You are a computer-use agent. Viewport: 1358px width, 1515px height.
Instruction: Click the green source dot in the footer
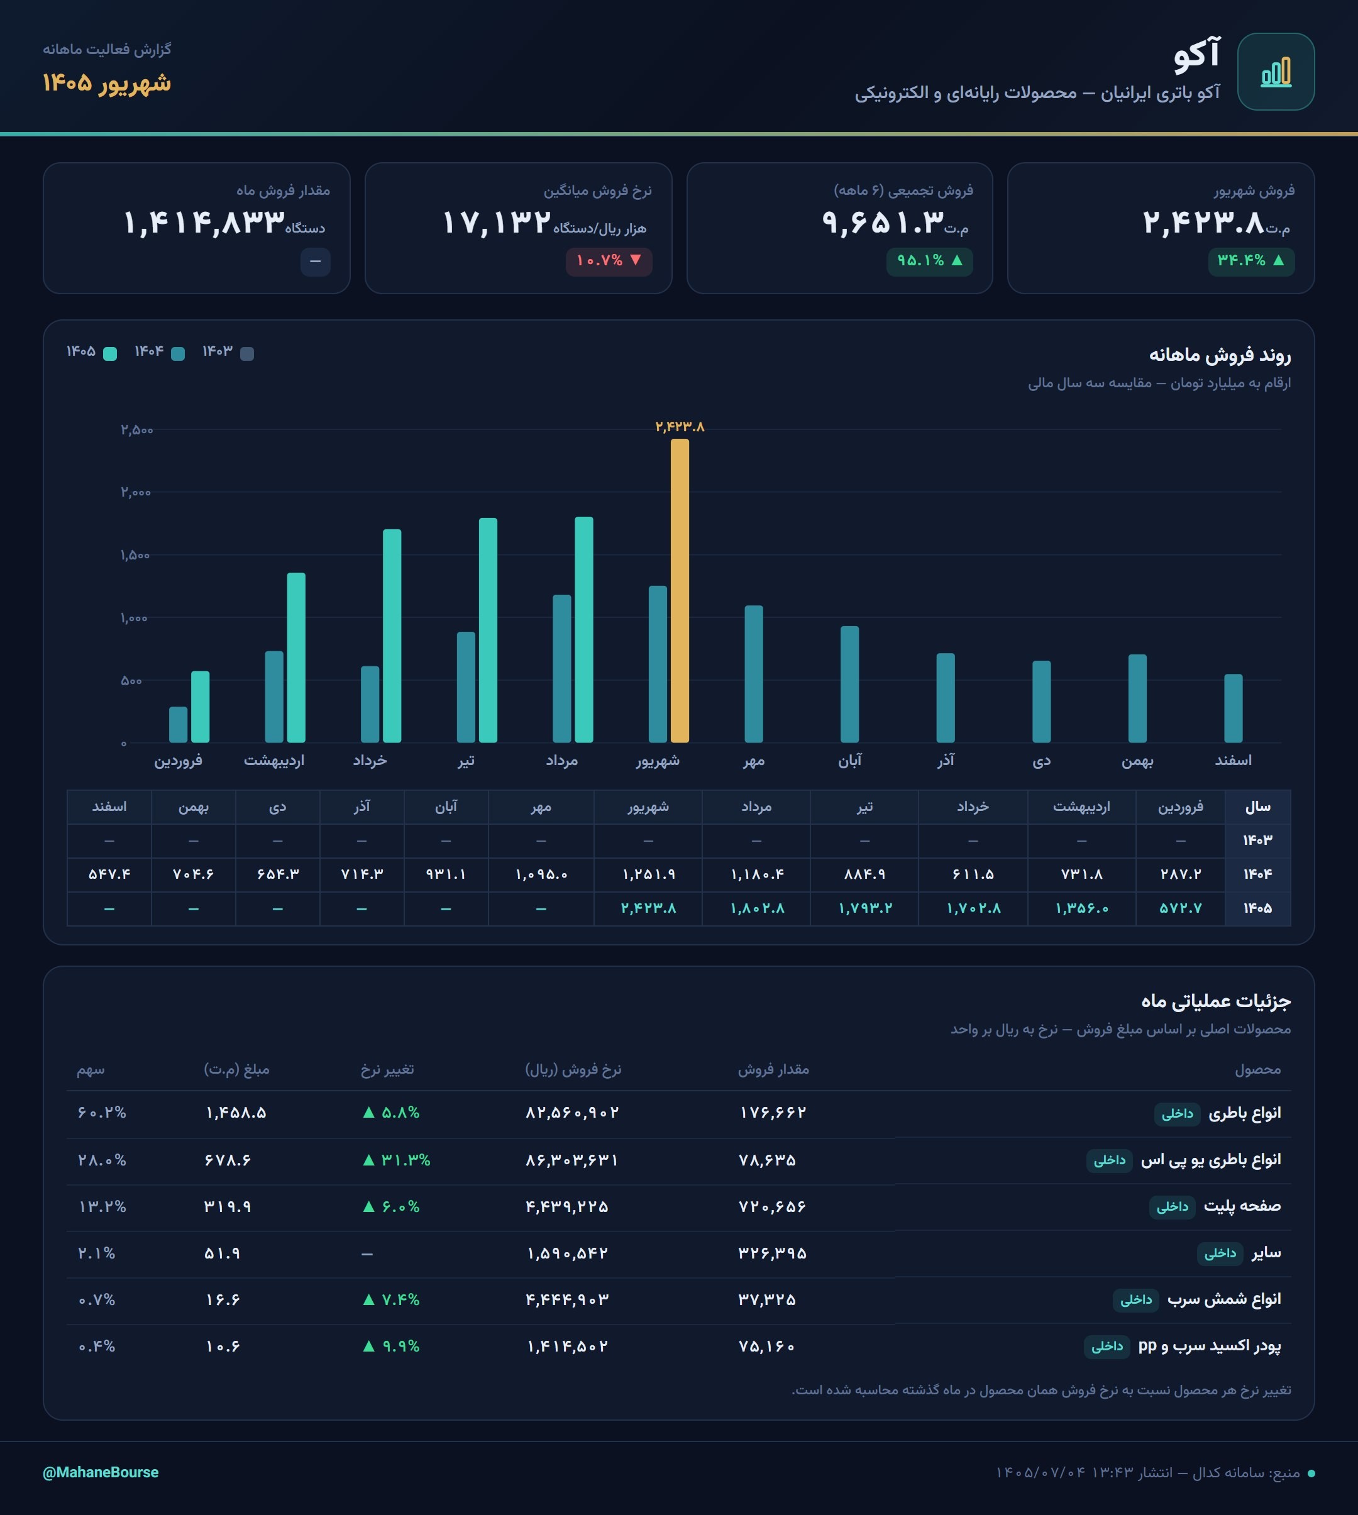[1311, 1474]
